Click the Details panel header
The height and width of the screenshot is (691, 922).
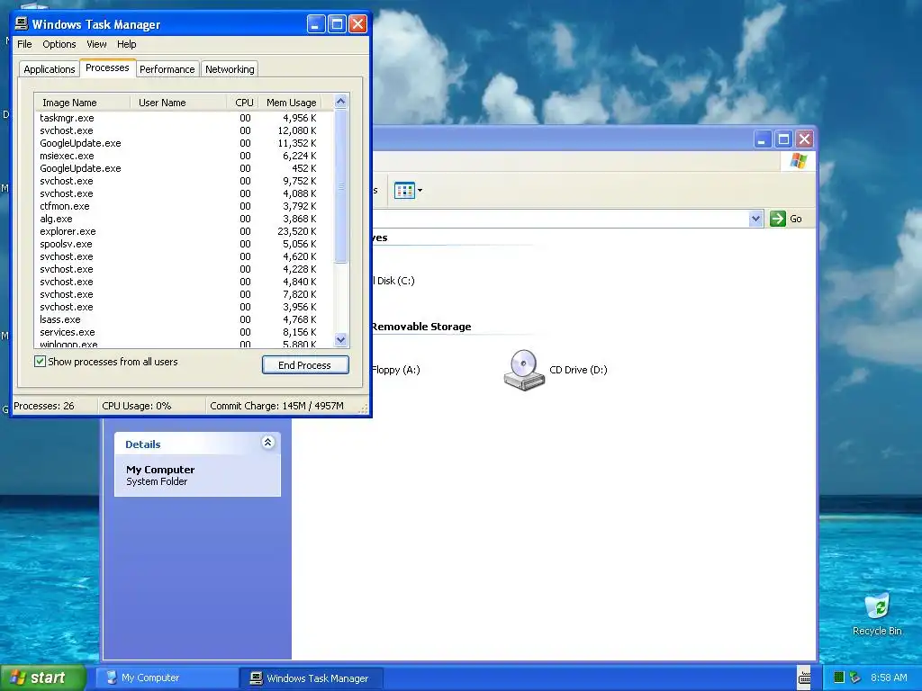[197, 444]
